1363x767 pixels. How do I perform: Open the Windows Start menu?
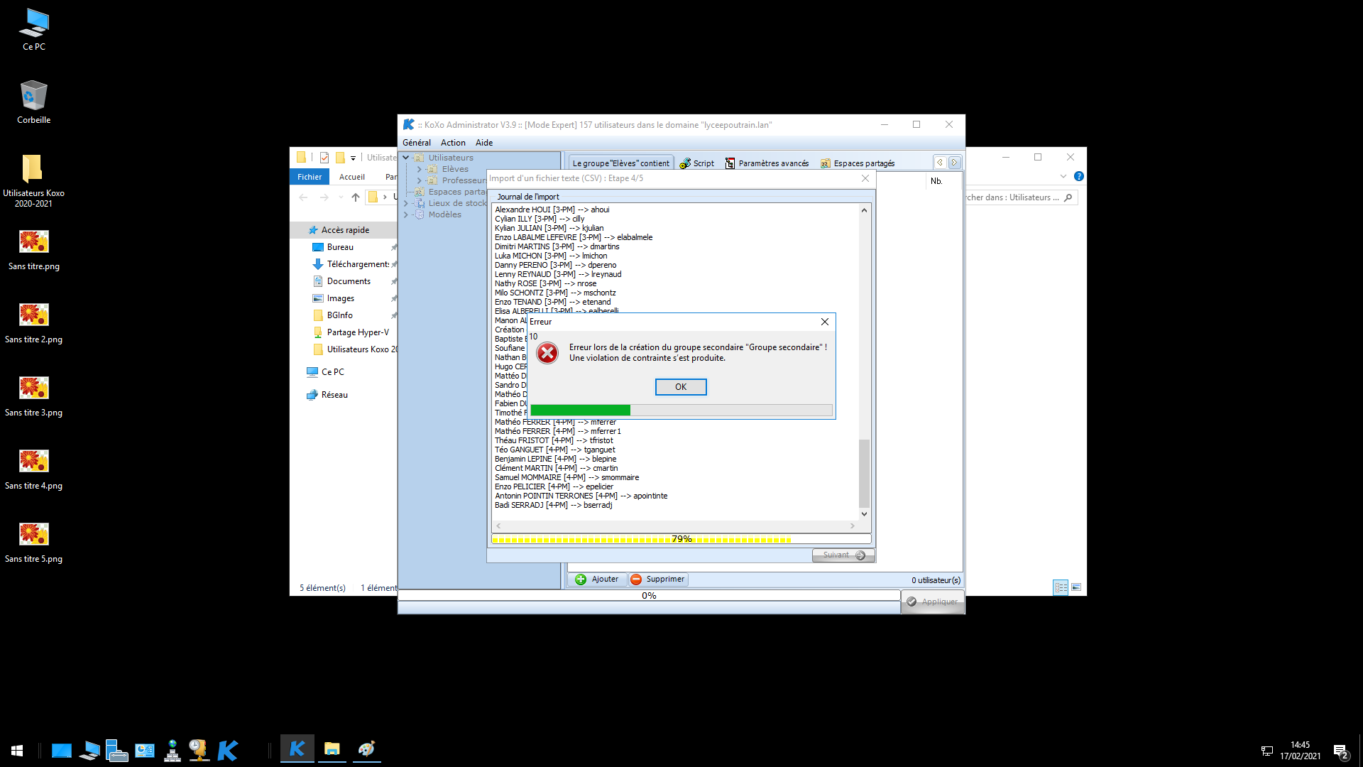tap(17, 750)
